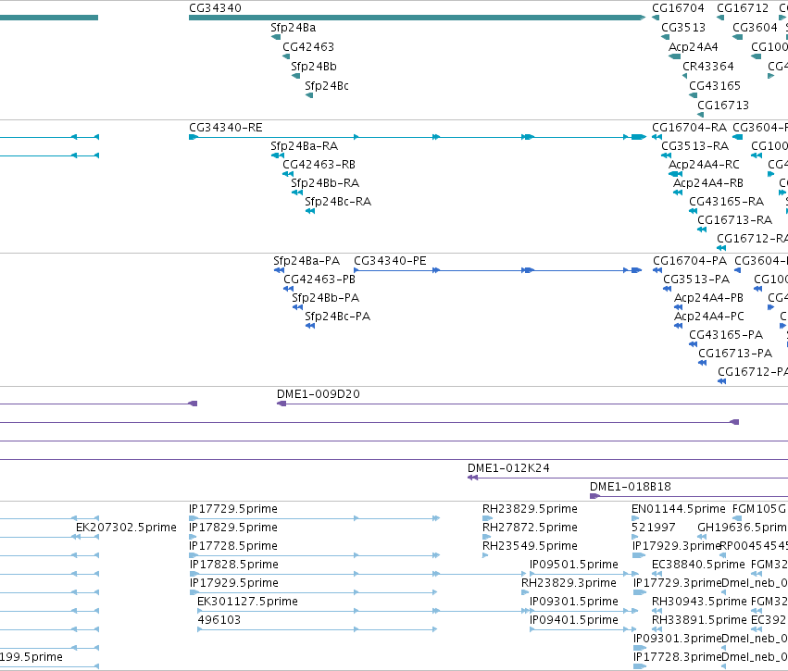
Task: Click the CG3604 gene label
Action: click(755, 28)
